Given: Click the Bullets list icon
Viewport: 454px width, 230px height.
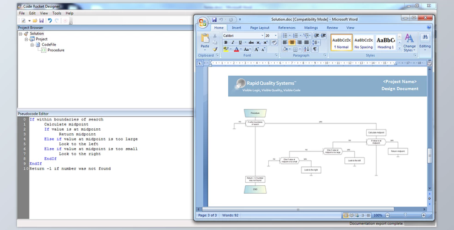Looking at the screenshot, I should pyautogui.click(x=286, y=35).
